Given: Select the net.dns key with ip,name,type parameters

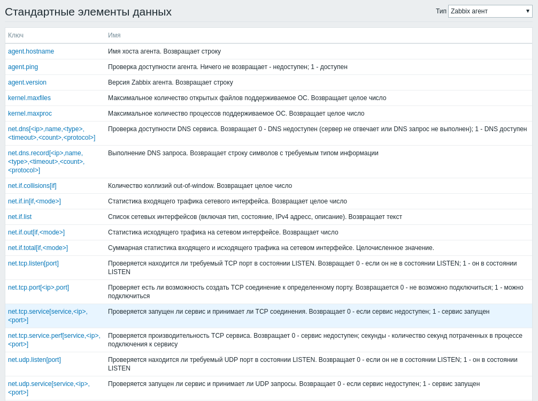Looking at the screenshot, I should [51, 133].
